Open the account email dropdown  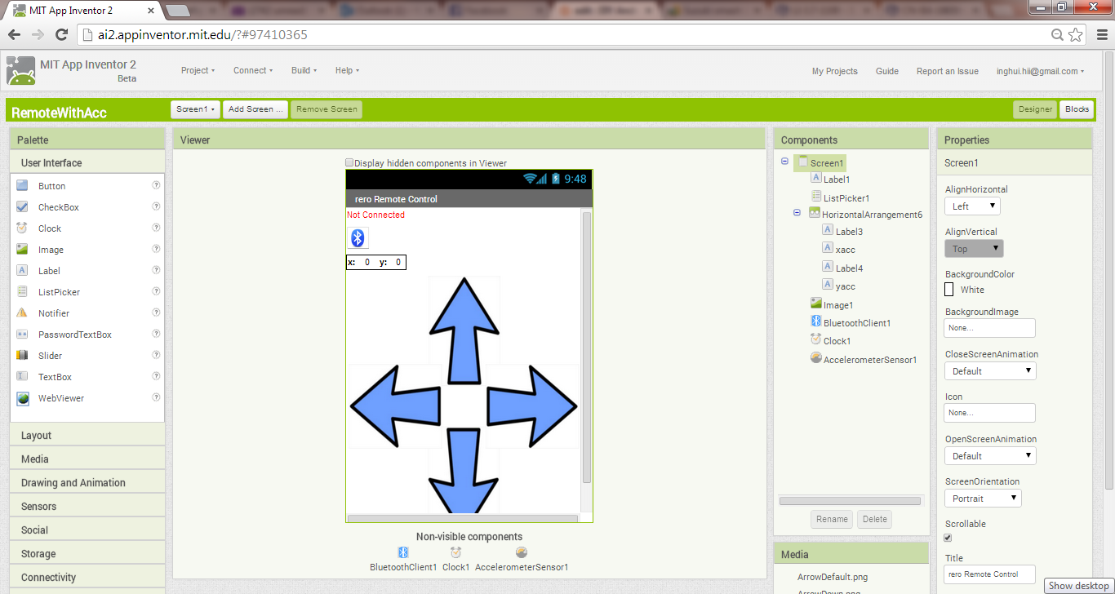click(x=1040, y=71)
